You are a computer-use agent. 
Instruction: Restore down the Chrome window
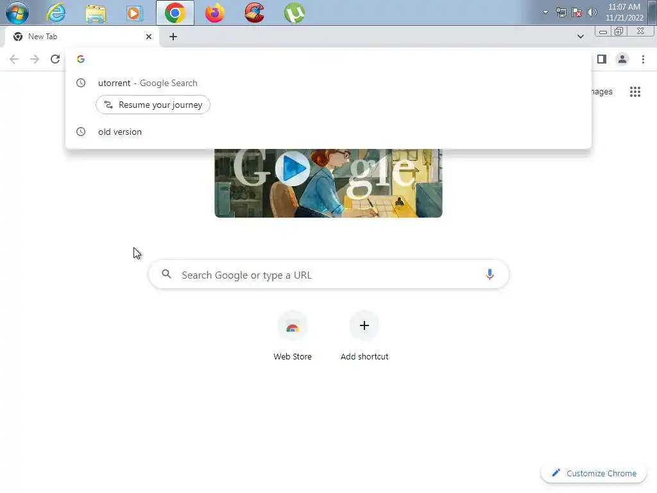click(619, 31)
